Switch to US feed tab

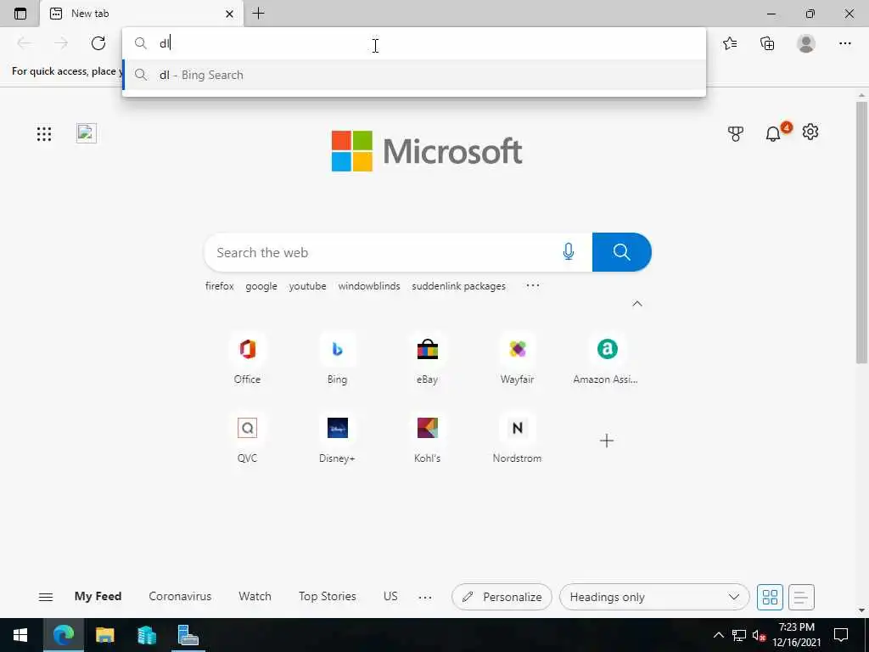(390, 597)
